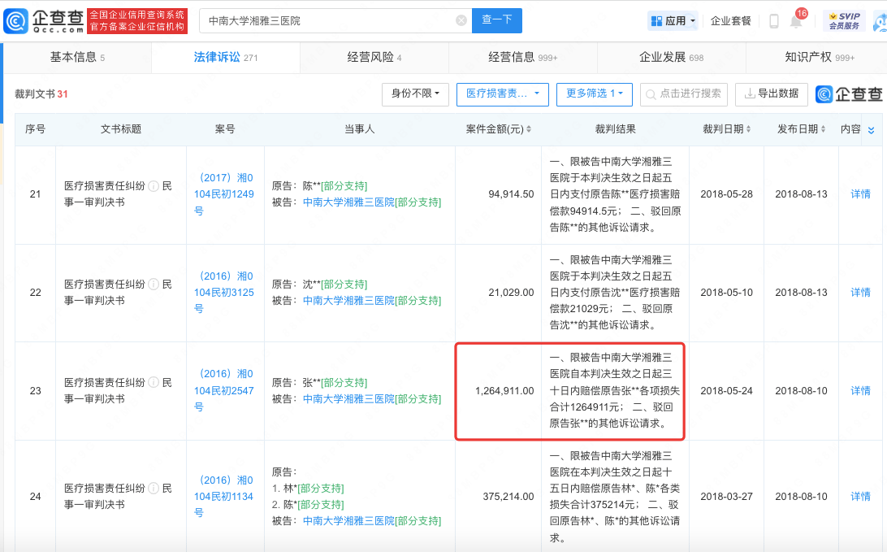The image size is (887, 552).
Task: Select the amount 375,214.00
Action: coord(508,497)
